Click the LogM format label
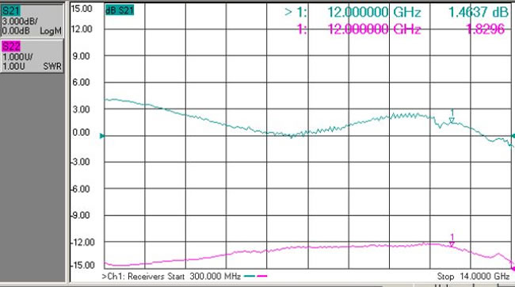 (51, 31)
